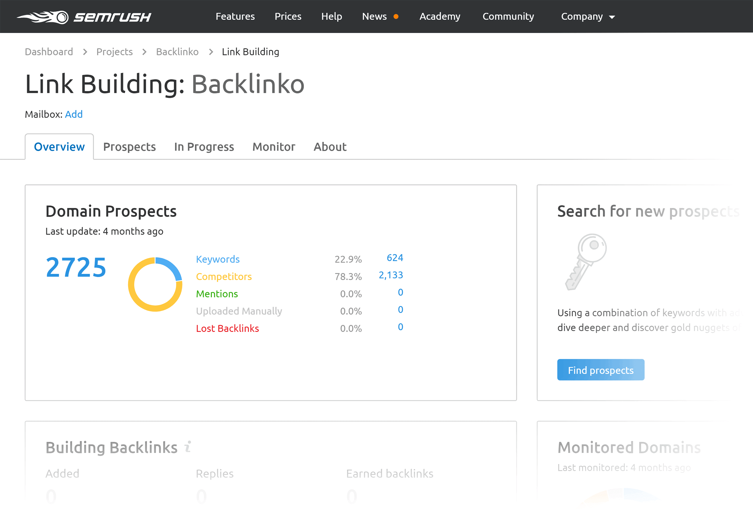Click the Monitored Domains heading
The image size is (753, 513).
tap(629, 447)
